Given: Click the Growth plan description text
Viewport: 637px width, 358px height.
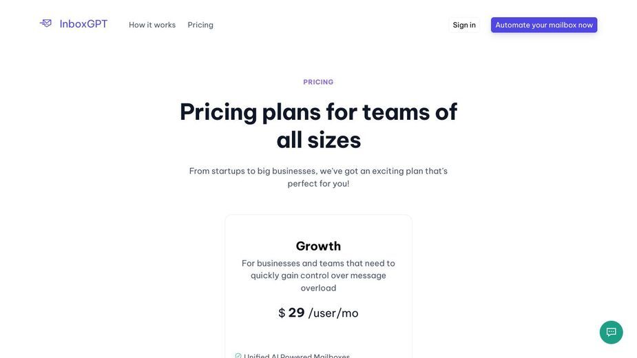Looking at the screenshot, I should click(x=318, y=275).
